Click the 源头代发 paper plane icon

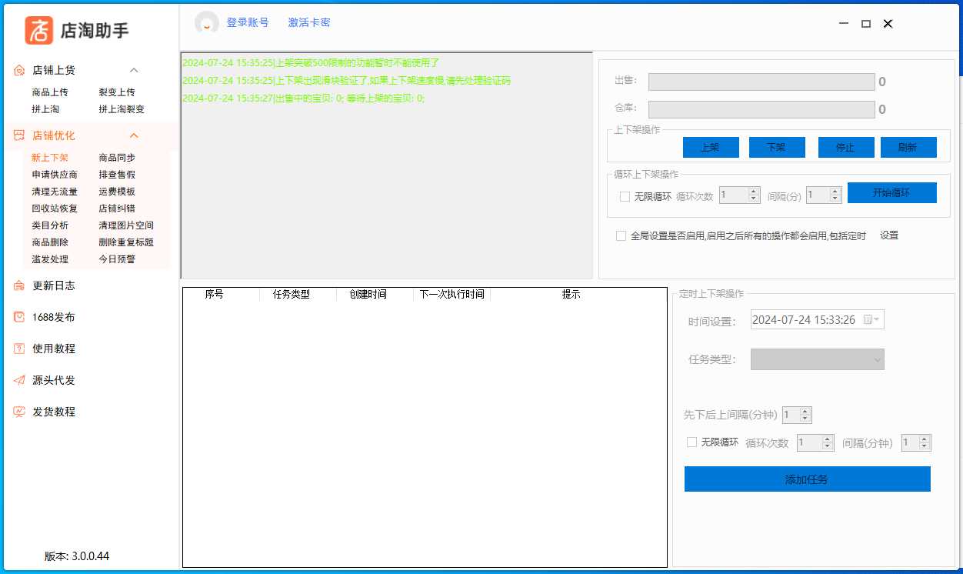(x=19, y=380)
